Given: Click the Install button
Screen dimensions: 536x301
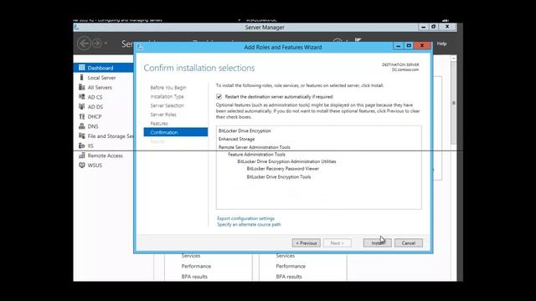Looking at the screenshot, I should pos(378,243).
